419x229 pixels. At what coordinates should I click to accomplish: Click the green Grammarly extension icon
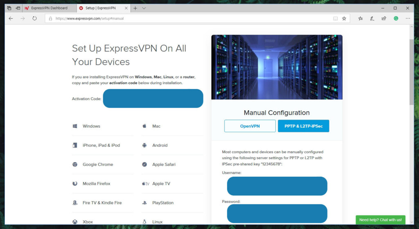[396, 18]
